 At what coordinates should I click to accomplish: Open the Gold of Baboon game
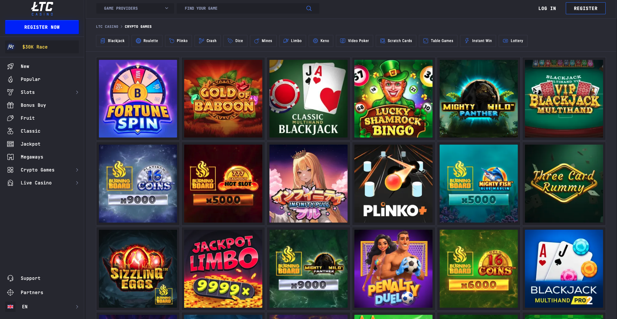coord(223,99)
